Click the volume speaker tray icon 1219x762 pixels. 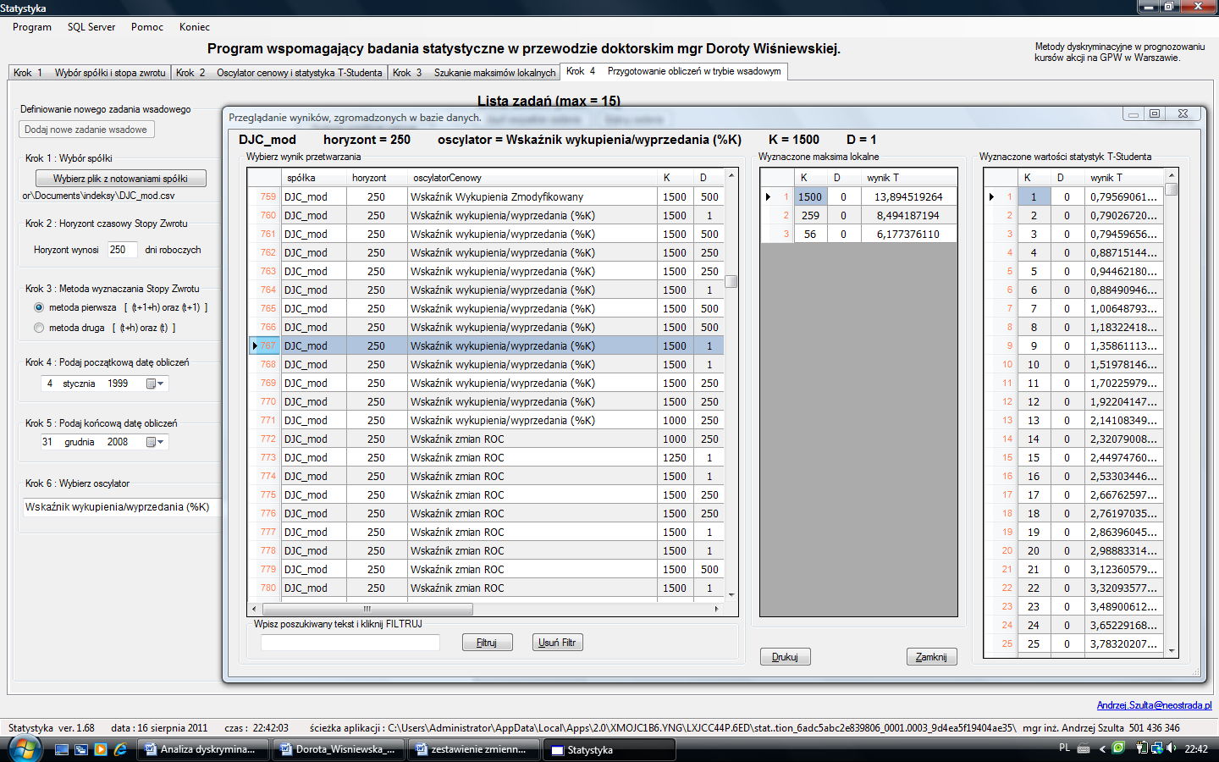1172,748
